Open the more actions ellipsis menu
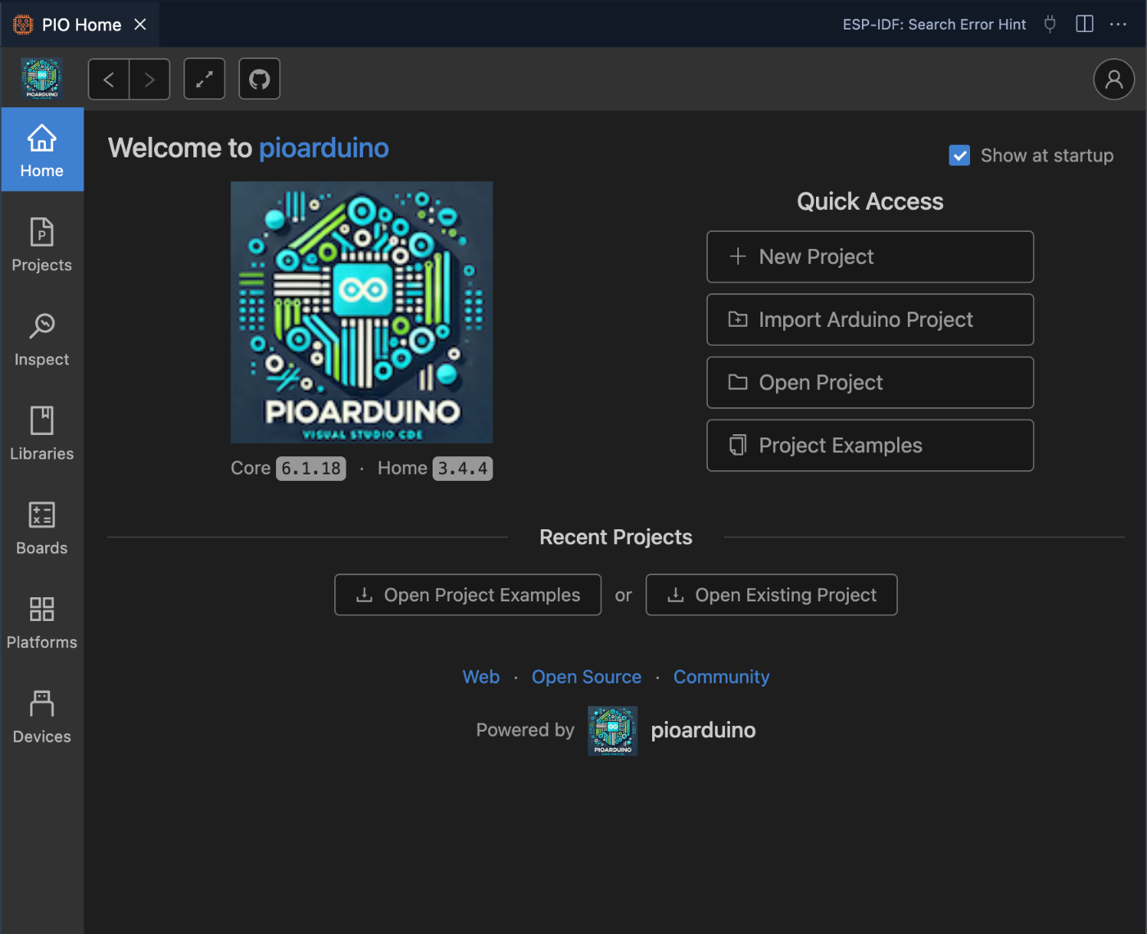Image resolution: width=1147 pixels, height=934 pixels. (1118, 25)
